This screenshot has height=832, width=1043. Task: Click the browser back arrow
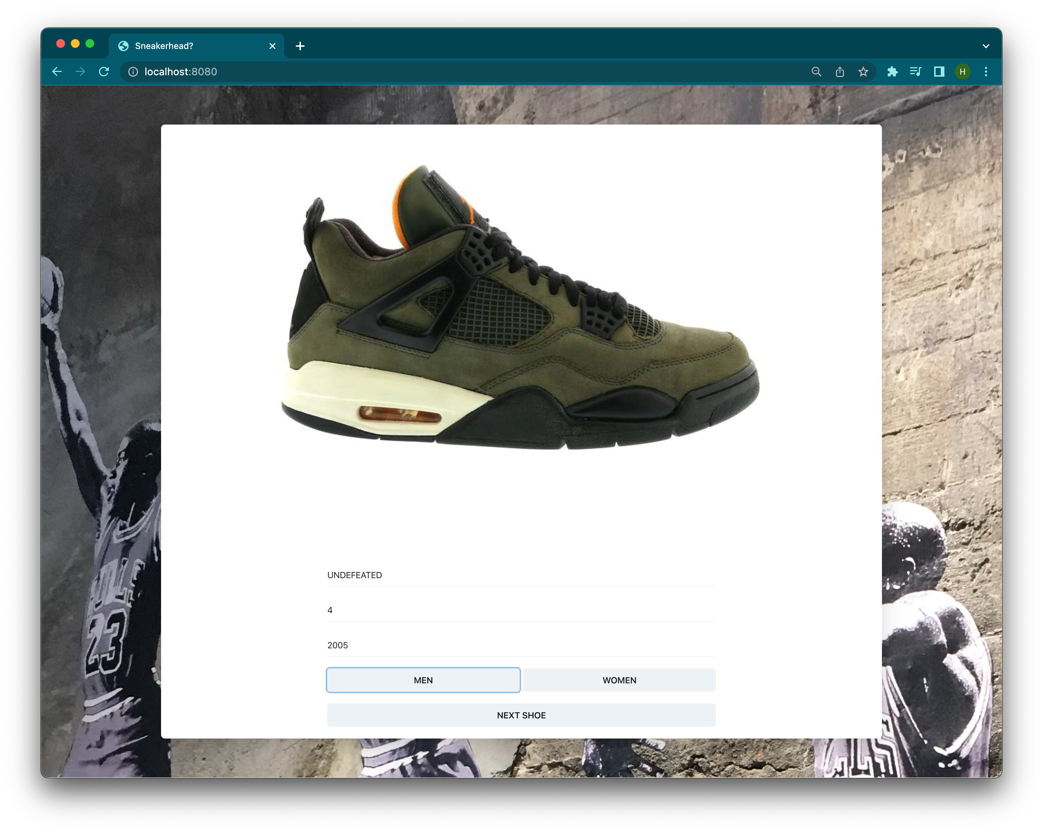[x=57, y=72]
